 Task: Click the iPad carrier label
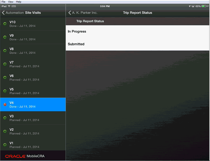tap(4, 6)
